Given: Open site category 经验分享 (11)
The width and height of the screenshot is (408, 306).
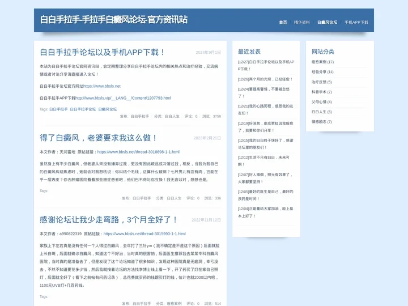Looking at the screenshot, I should 322,72.
